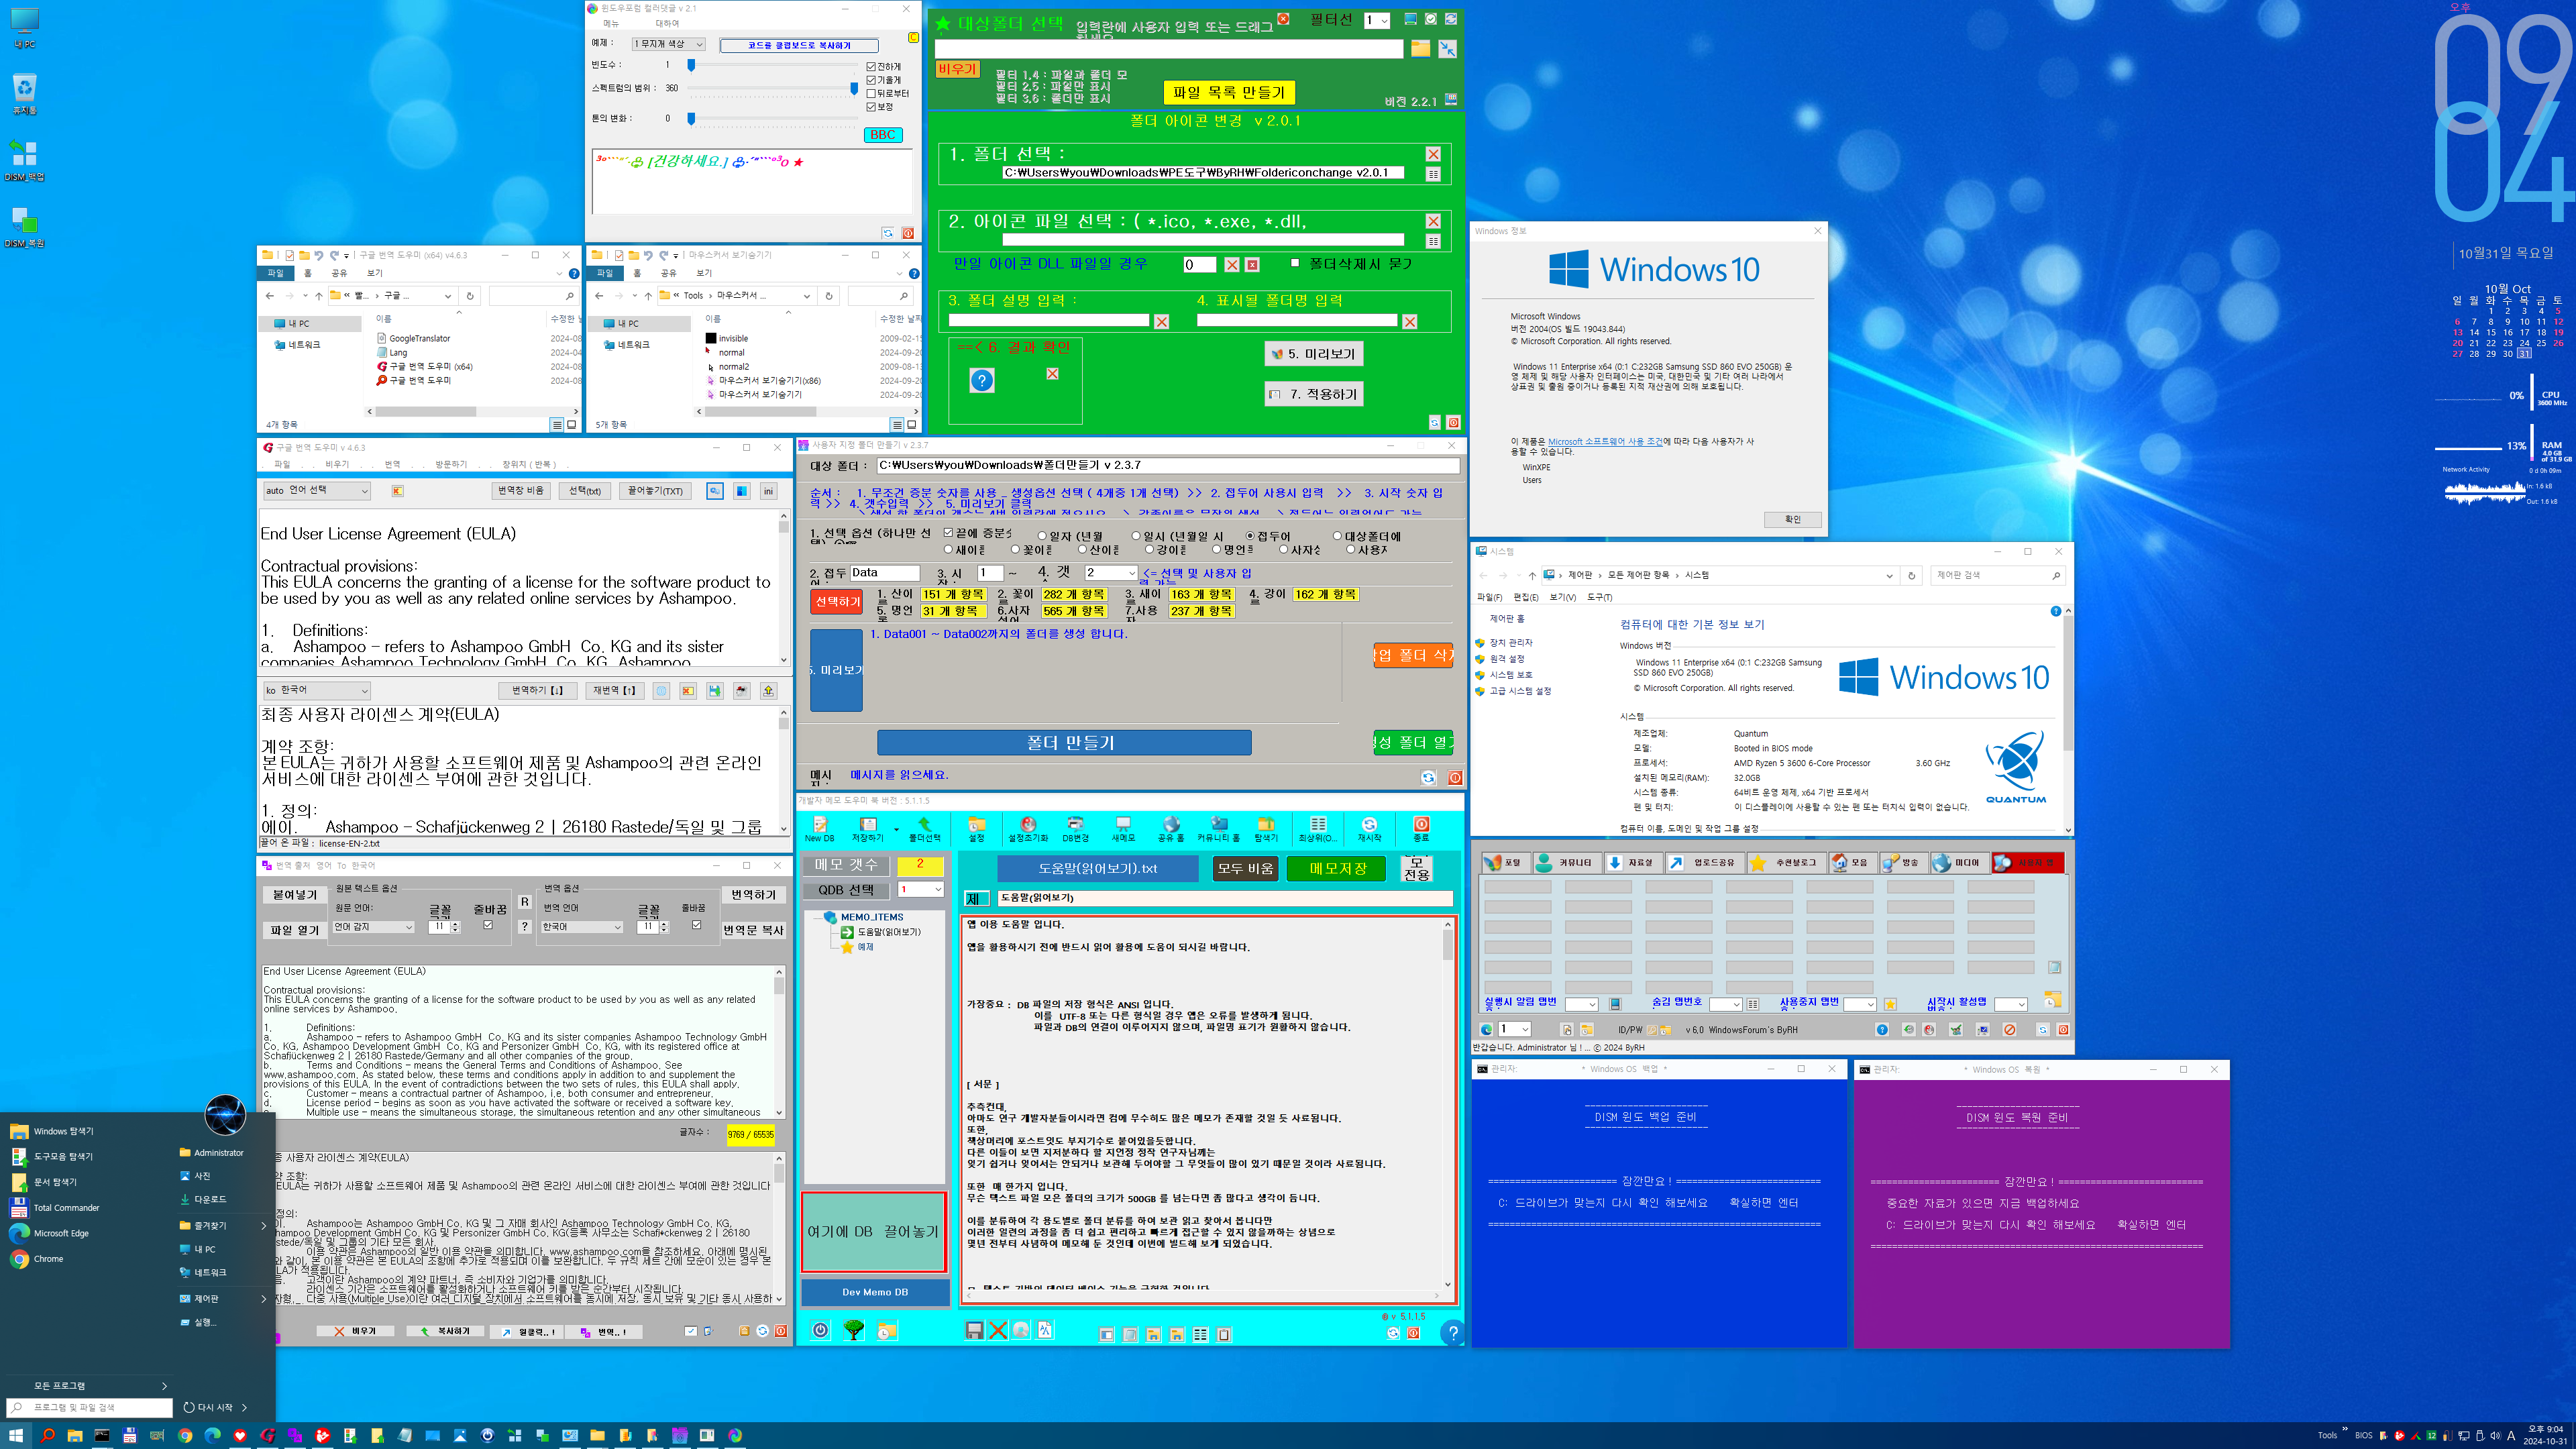Click blue question mark help in memo helper

click(x=1452, y=1332)
